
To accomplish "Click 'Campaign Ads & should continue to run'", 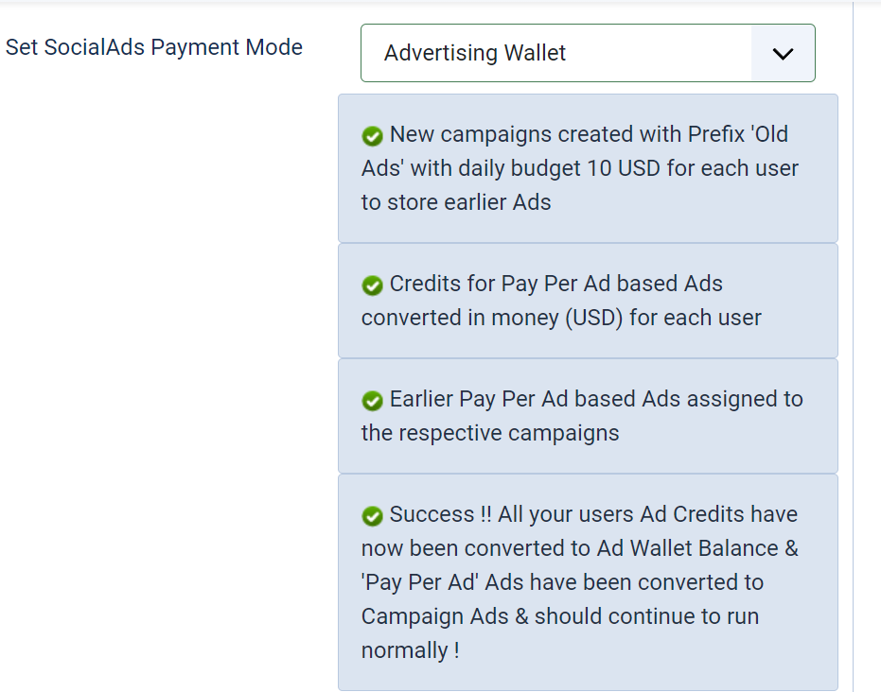I will (x=560, y=616).
